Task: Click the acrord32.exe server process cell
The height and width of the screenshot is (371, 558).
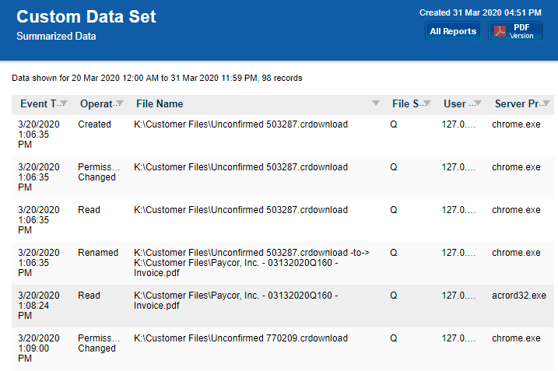Action: (519, 296)
